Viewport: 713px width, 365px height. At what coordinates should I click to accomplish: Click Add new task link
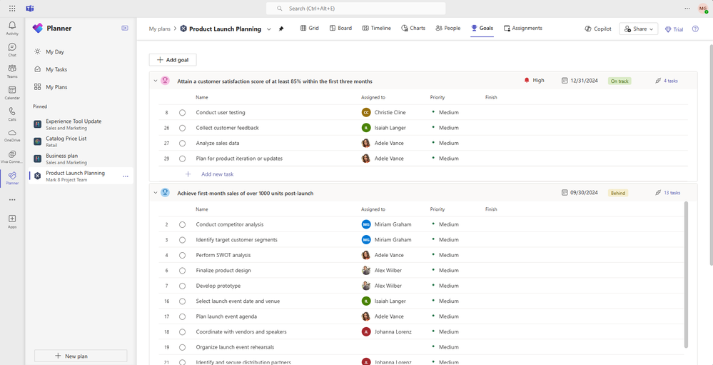click(x=218, y=174)
